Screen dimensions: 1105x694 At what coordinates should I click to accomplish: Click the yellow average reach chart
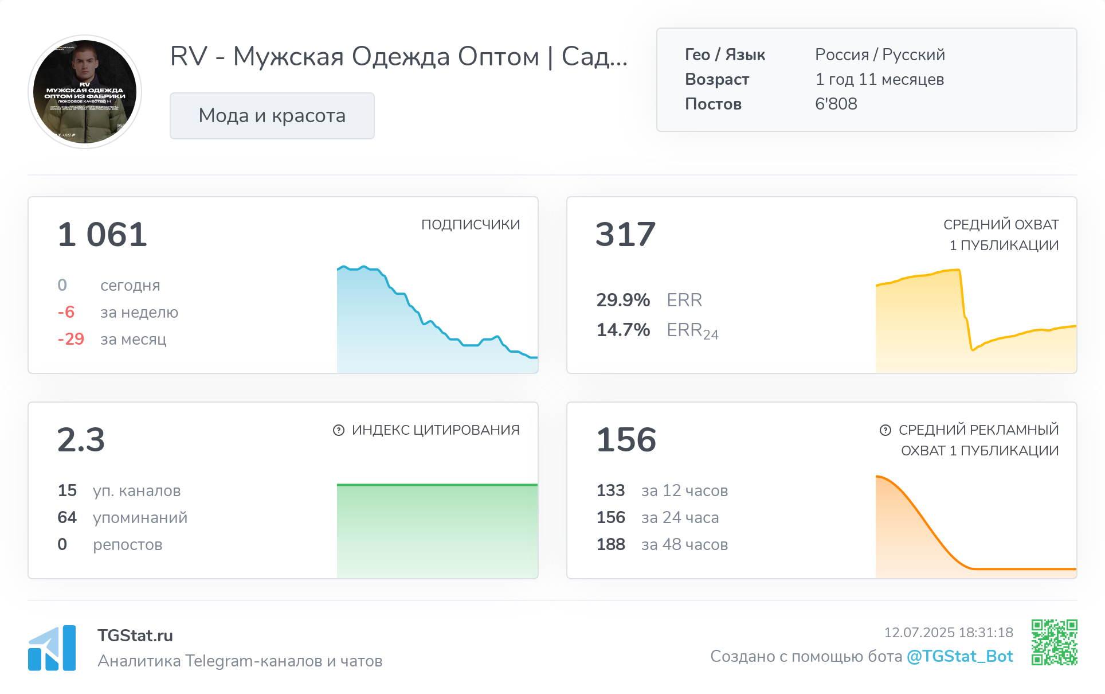tap(976, 321)
